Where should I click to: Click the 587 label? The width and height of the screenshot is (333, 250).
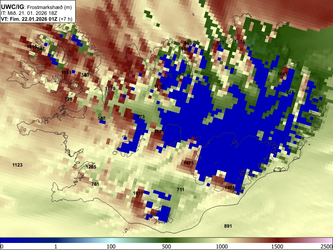pos(101,118)
